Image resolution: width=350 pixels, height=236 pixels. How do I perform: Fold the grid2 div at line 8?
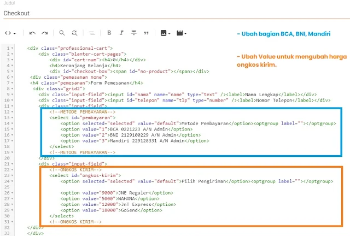click(x=12, y=89)
